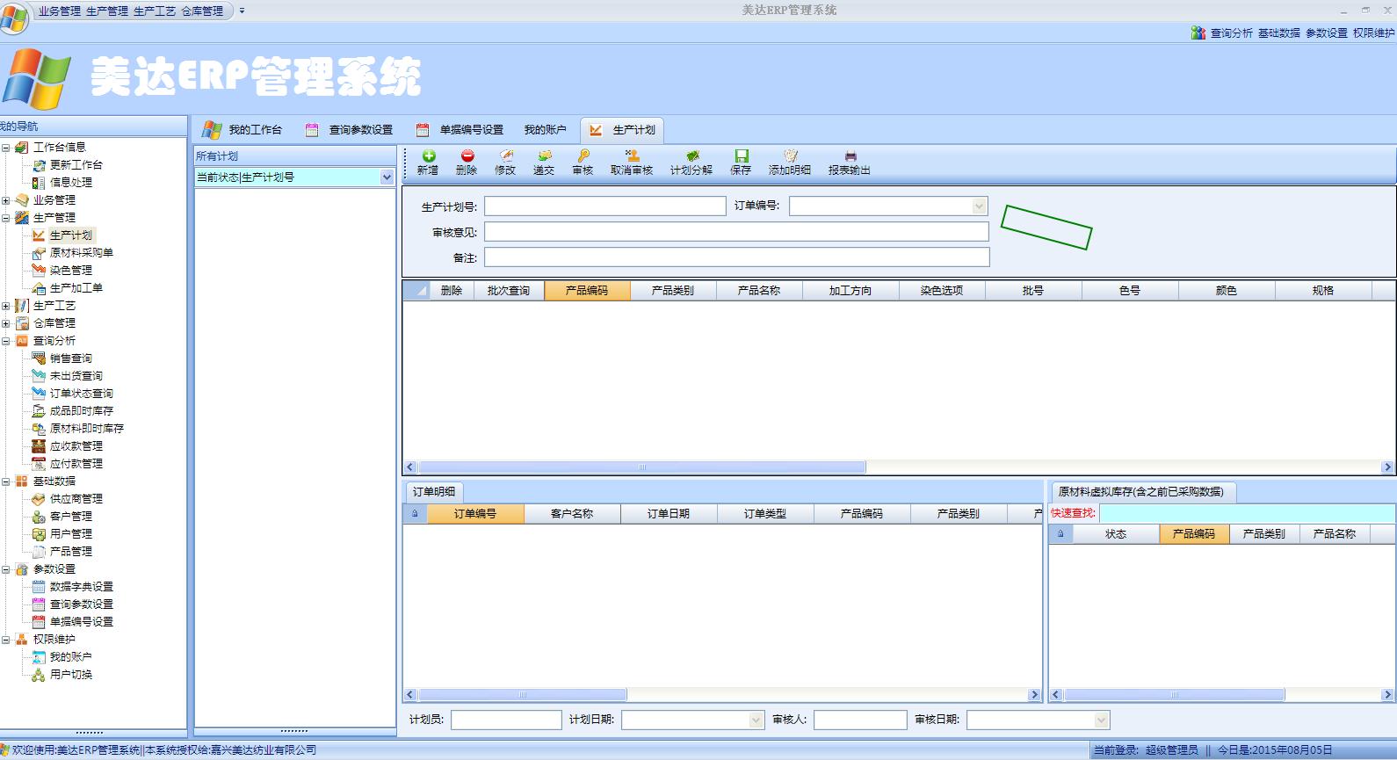1397x760 pixels.
Task: Sort by 产品名称 column header
Action: (759, 291)
